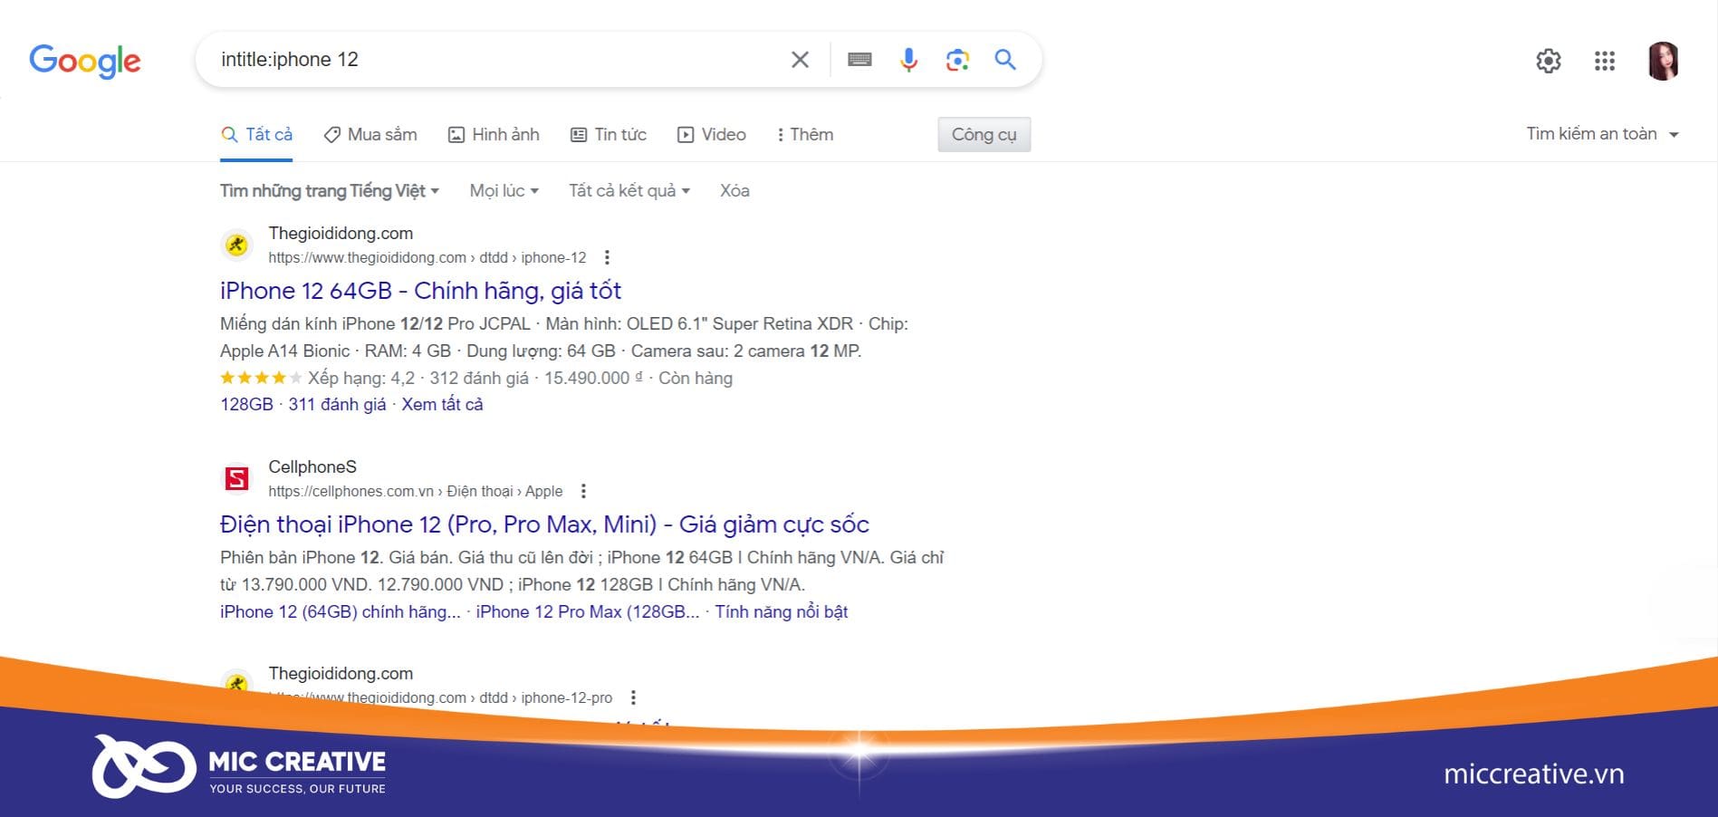
Task: Open more options for iphone-12 result
Action: [607, 257]
